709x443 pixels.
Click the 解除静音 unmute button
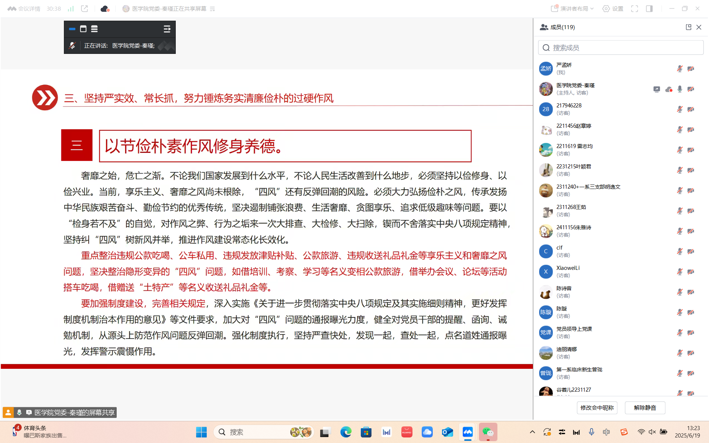[645, 408]
